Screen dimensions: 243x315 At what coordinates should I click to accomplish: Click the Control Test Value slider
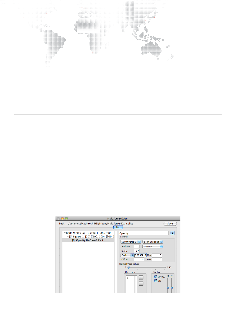[129, 268]
